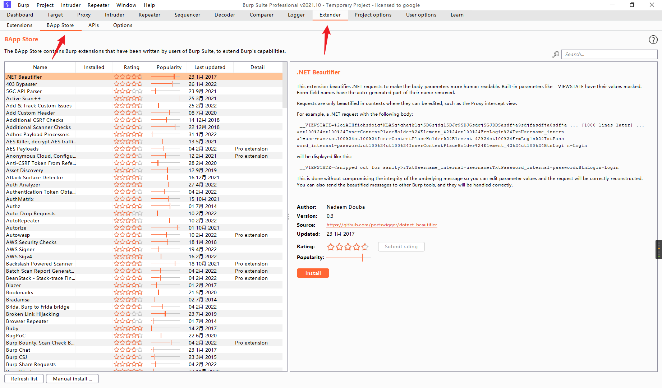The height and width of the screenshot is (388, 662).
Task: Click the Submit rating button
Action: (x=401, y=246)
